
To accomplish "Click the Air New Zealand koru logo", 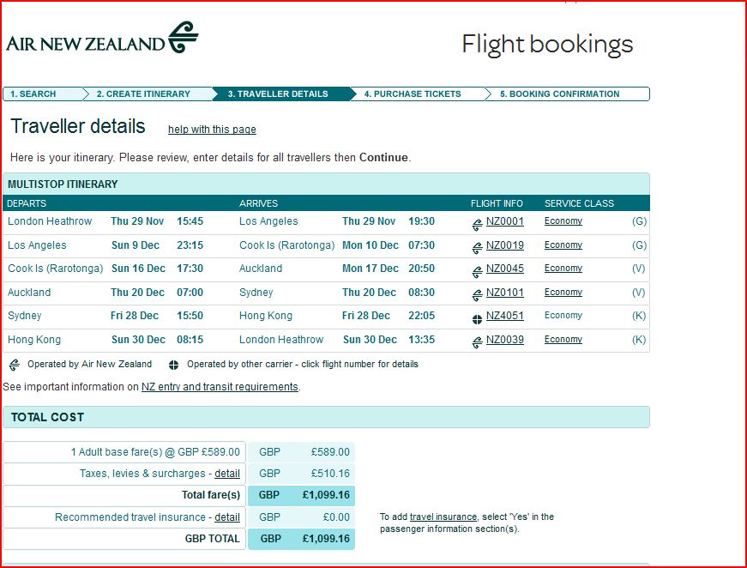I will pyautogui.click(x=183, y=37).
